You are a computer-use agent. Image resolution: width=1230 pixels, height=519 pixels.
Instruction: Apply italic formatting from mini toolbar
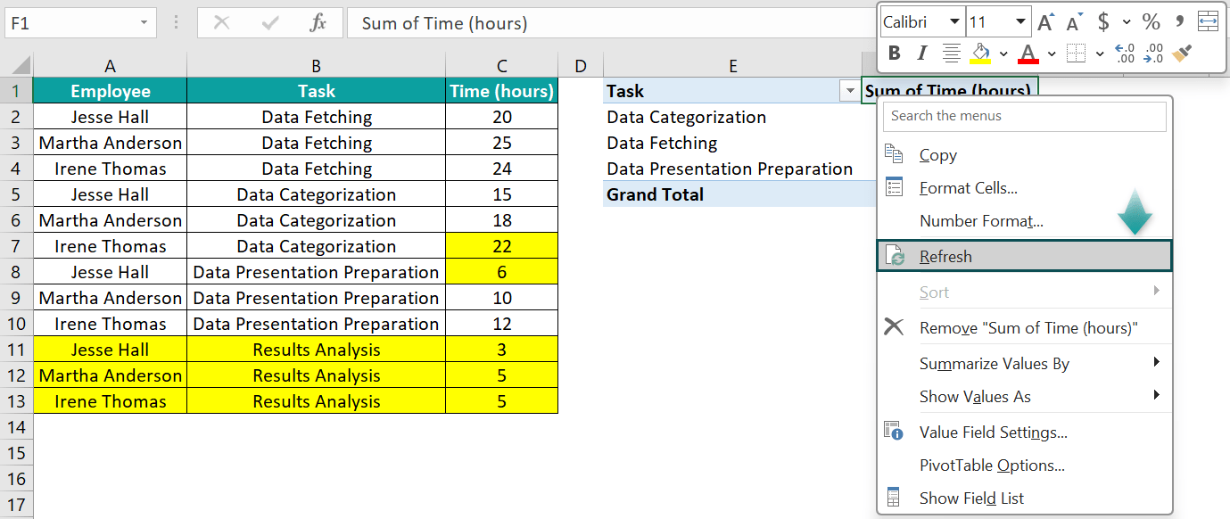[x=922, y=53]
